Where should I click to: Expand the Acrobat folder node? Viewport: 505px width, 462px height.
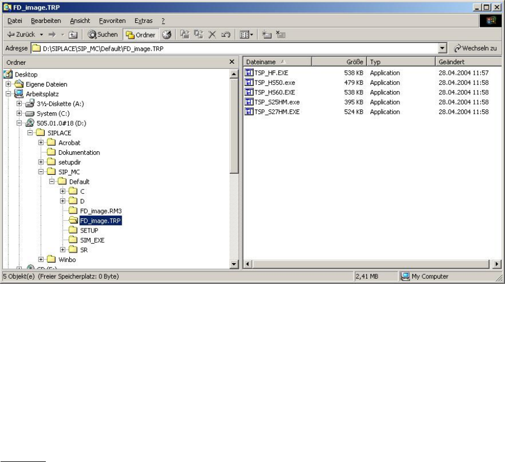41,142
